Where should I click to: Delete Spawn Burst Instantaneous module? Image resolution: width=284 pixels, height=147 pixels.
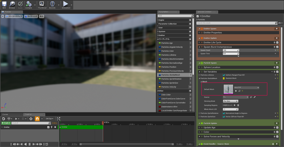(x=274, y=47)
